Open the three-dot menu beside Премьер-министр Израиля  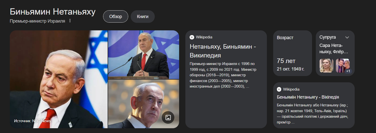click(70, 21)
